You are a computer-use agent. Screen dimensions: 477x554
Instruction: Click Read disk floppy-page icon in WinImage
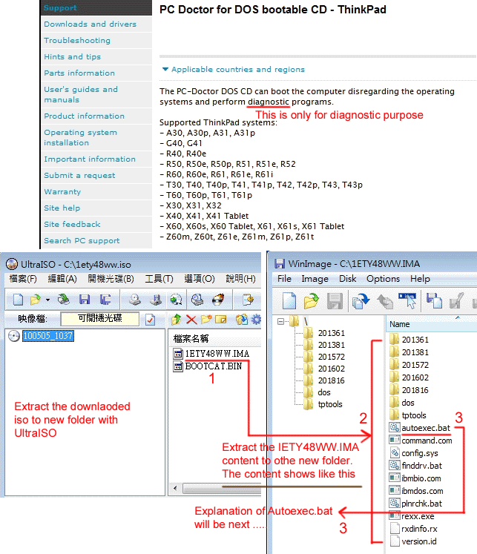pyautogui.click(x=434, y=301)
